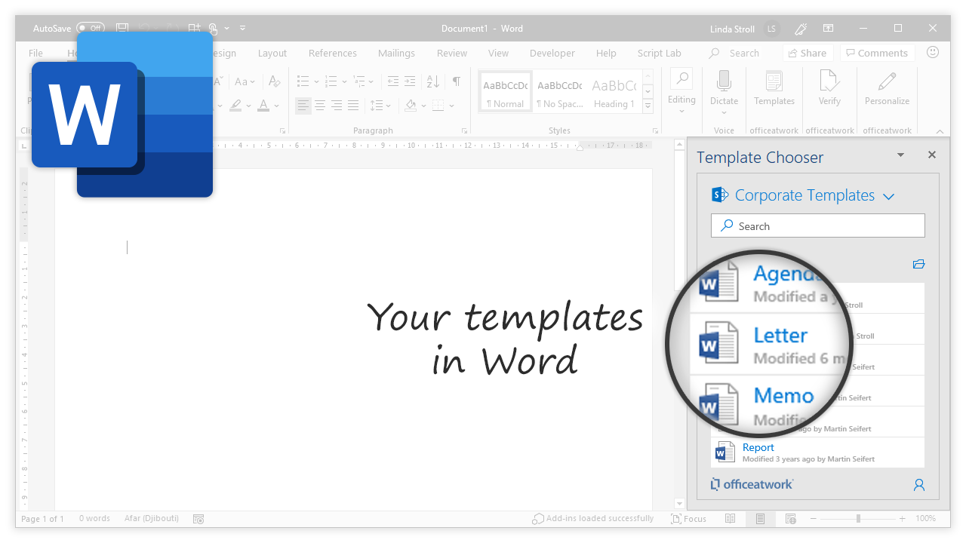Switch to Read Mode view
The image size is (966, 543).
pos(730,518)
